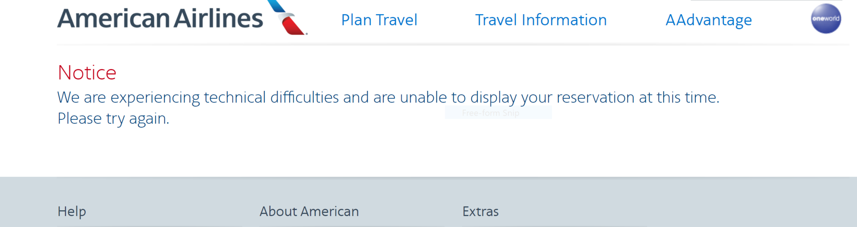Viewport: 857px width, 227px height.
Task: Click the word 'display' in the notice
Action: [493, 98]
